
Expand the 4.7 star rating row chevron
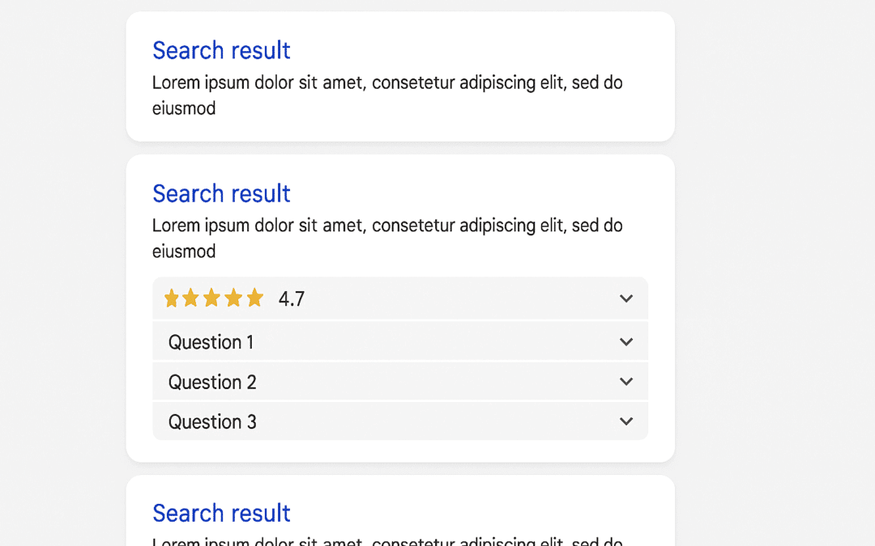(x=626, y=298)
